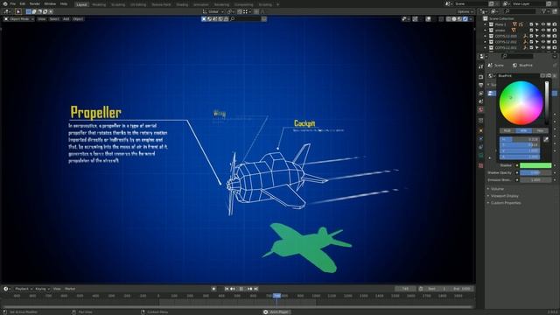The image size is (560, 315).
Task: Disable viewport monitor for object ending .001
Action: point(549,47)
